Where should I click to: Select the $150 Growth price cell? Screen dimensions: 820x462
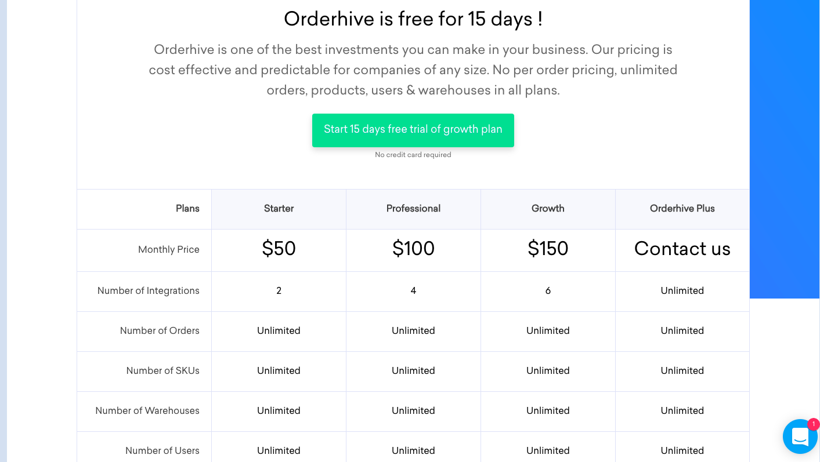(548, 249)
